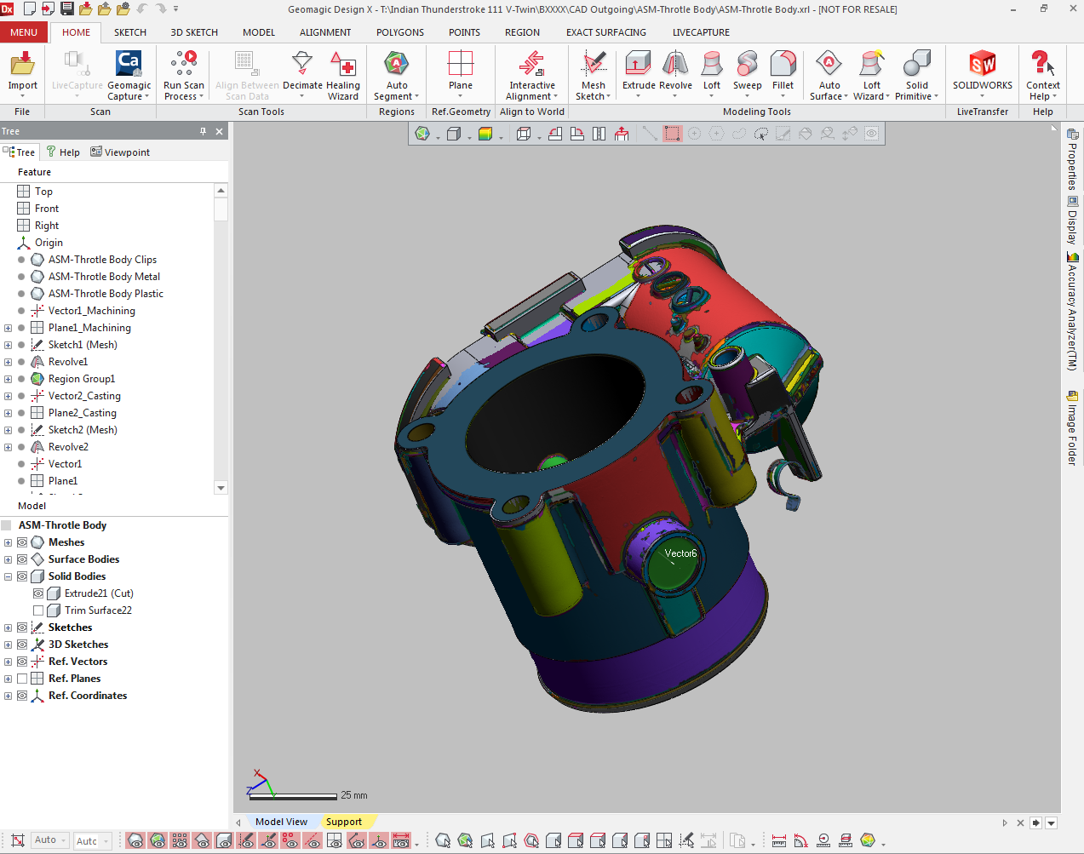Click the Decimate tool icon
Viewport: 1084px width, 854px height.
pos(302,65)
